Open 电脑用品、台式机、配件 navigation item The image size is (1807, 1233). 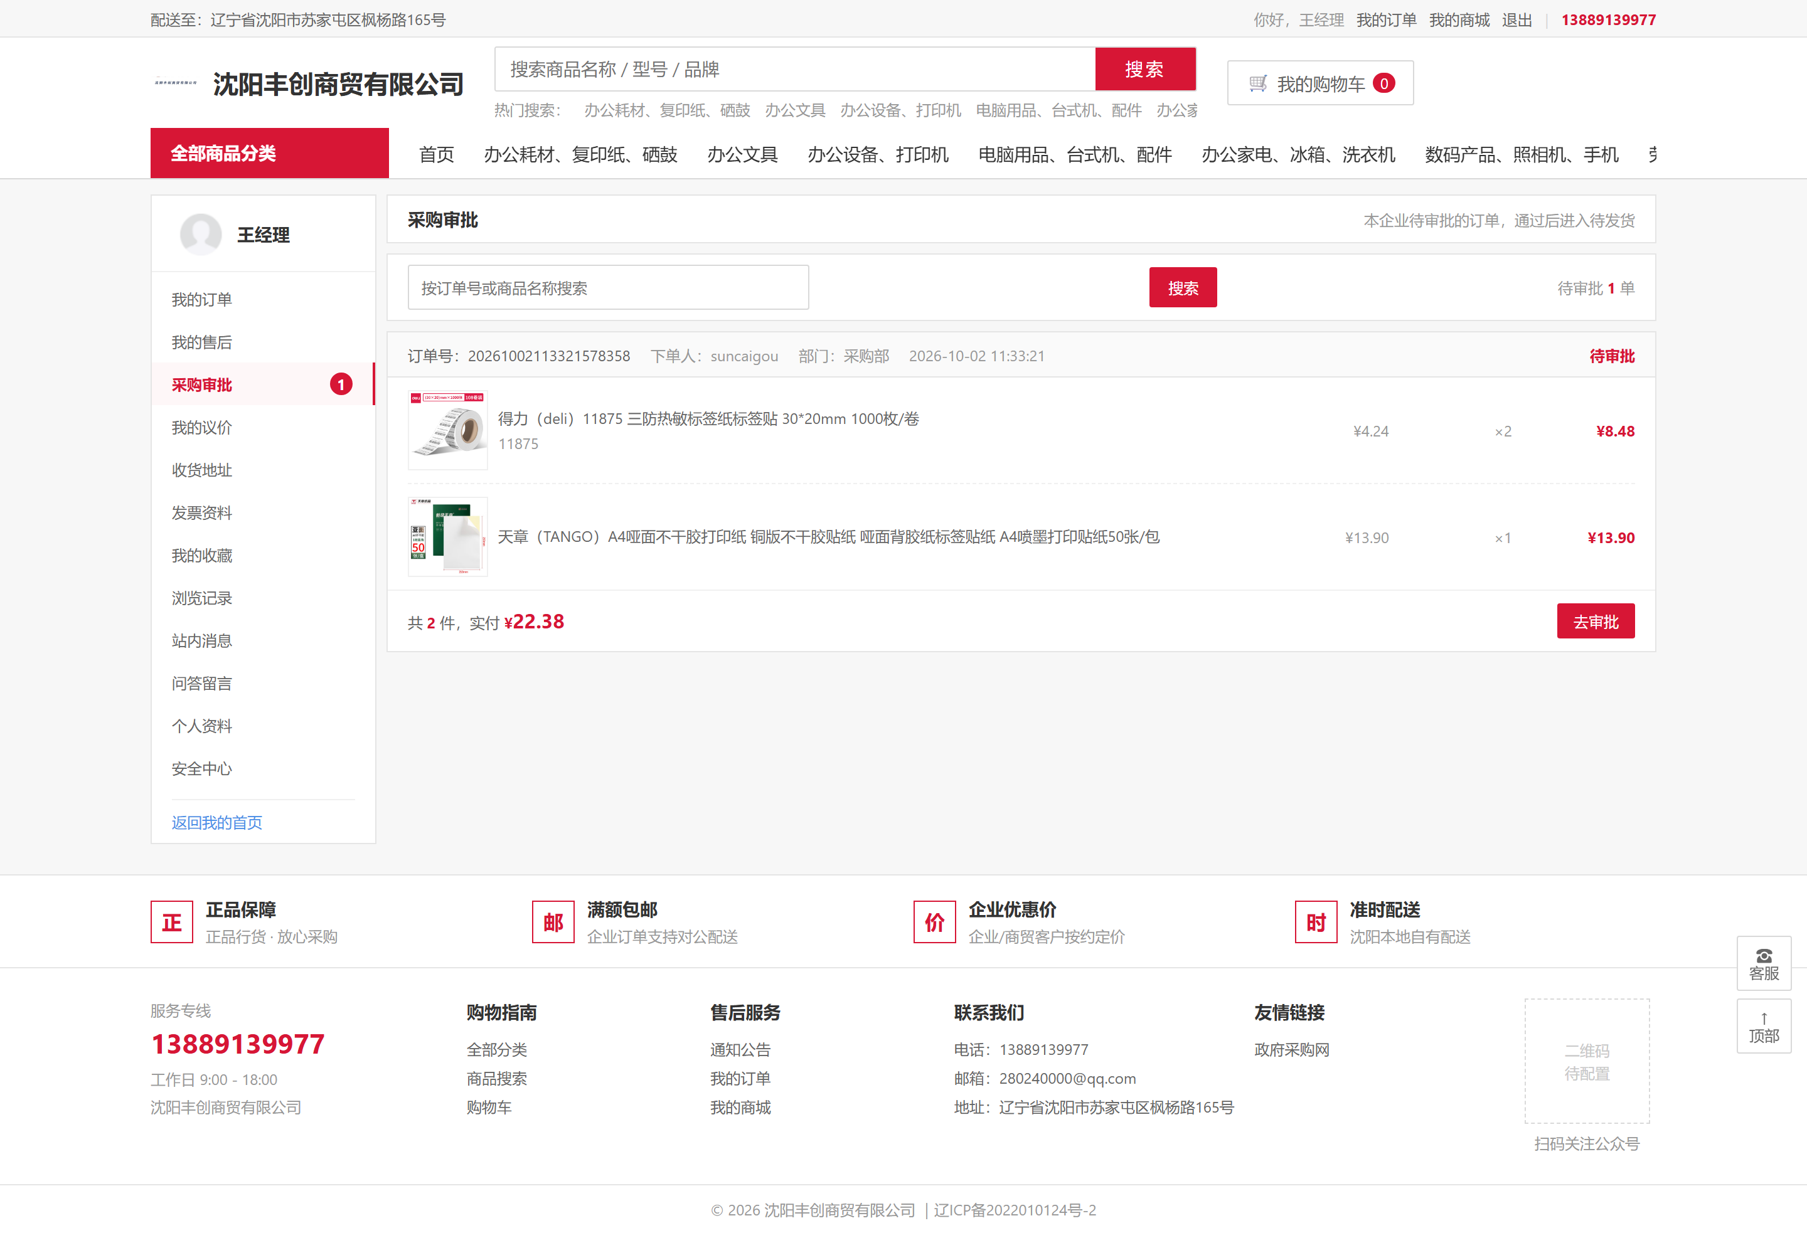tap(1075, 155)
